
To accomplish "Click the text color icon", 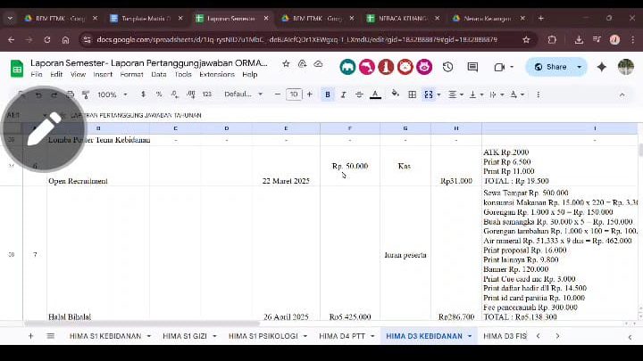I will coord(374,94).
